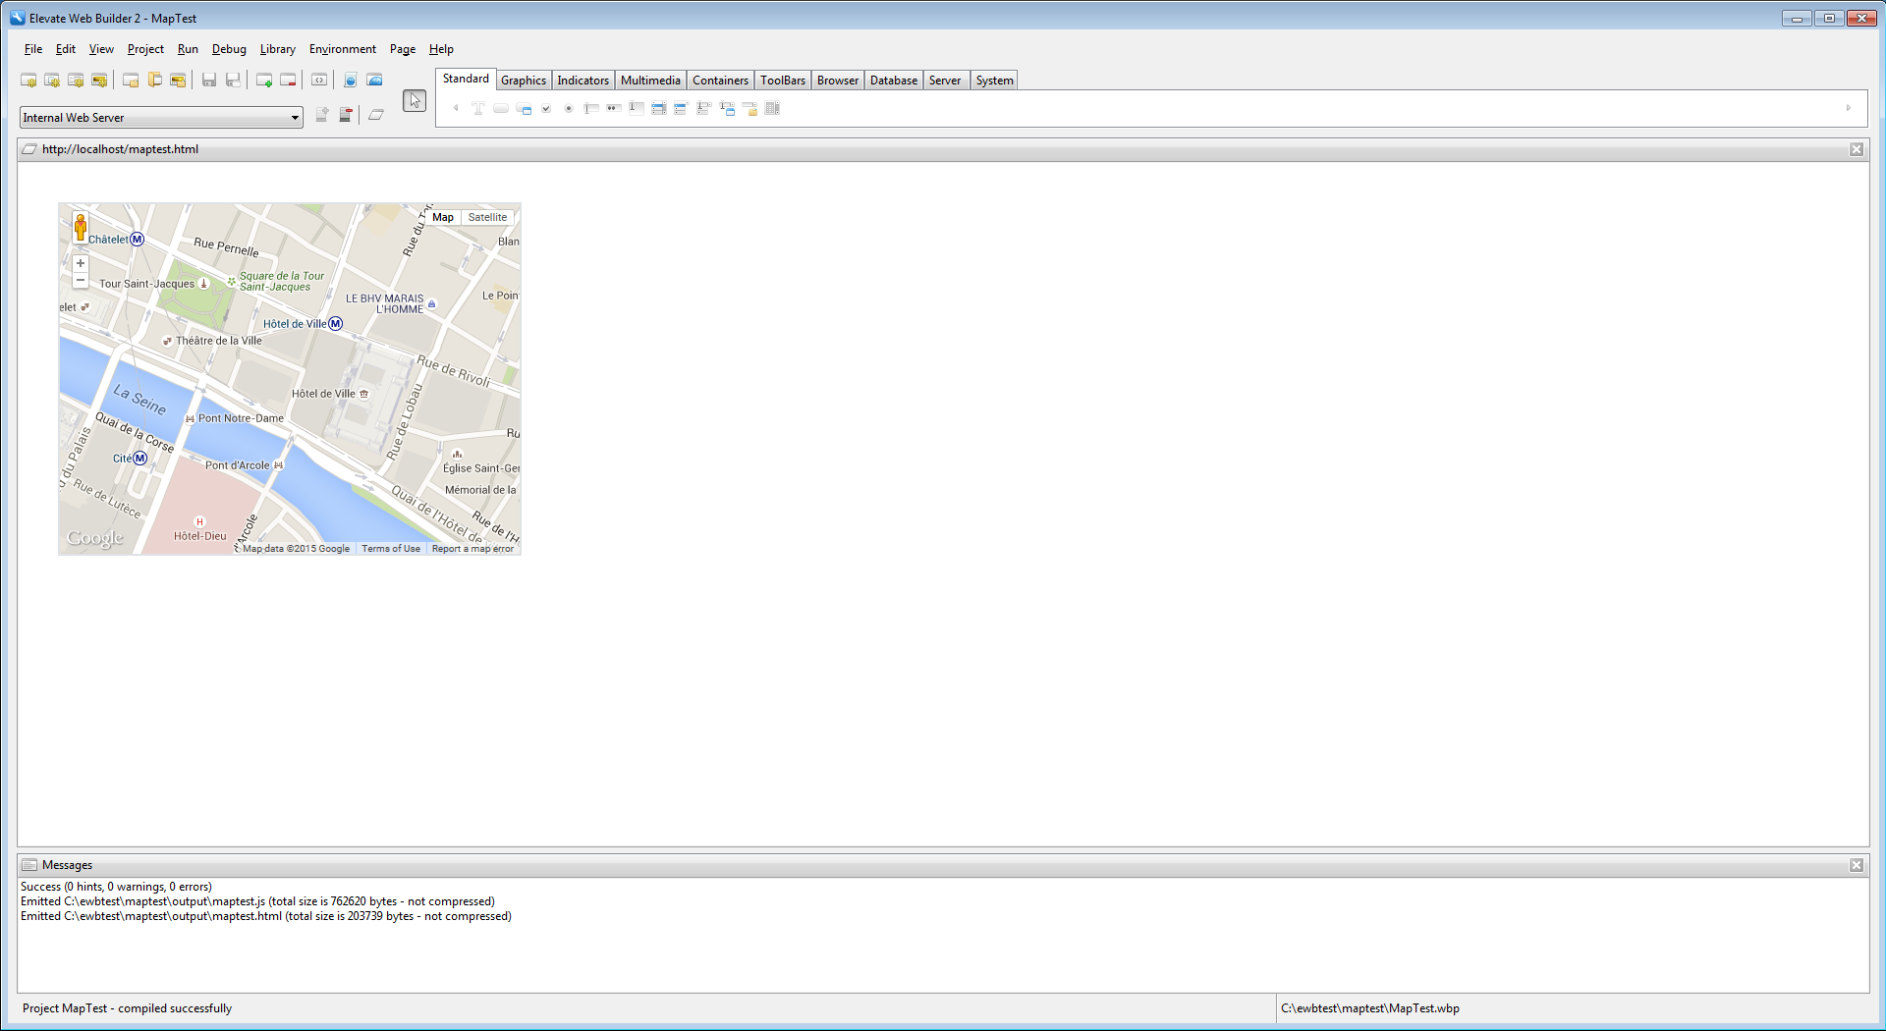Select the Map view button

click(443, 218)
